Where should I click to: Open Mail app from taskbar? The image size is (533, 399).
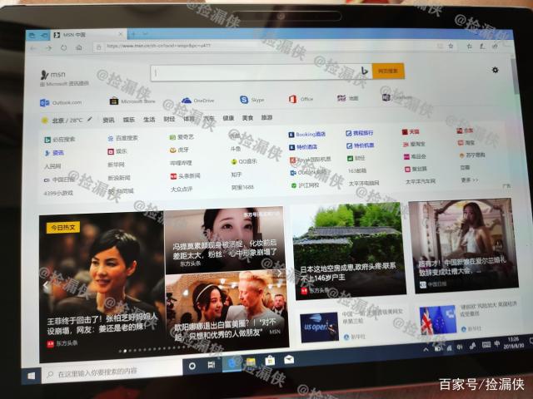[x=289, y=359]
